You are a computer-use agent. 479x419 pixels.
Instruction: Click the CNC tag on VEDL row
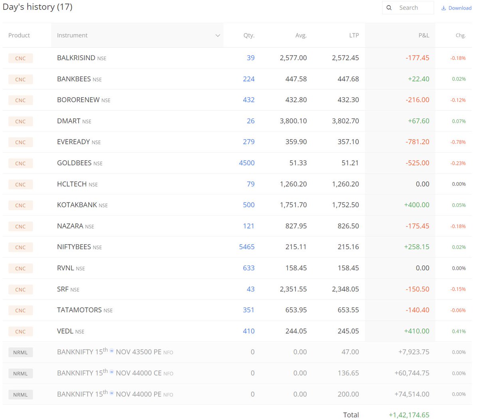pyautogui.click(x=20, y=331)
